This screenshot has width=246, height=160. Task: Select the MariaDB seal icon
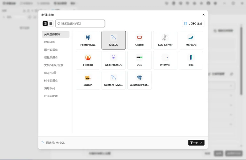tap(191, 38)
